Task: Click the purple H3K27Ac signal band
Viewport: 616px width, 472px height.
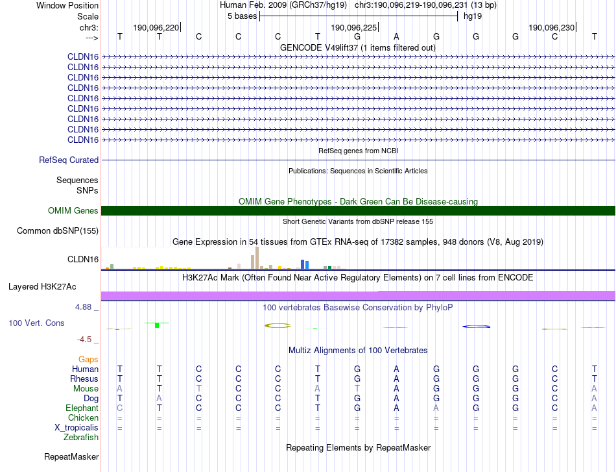Action: click(x=358, y=296)
